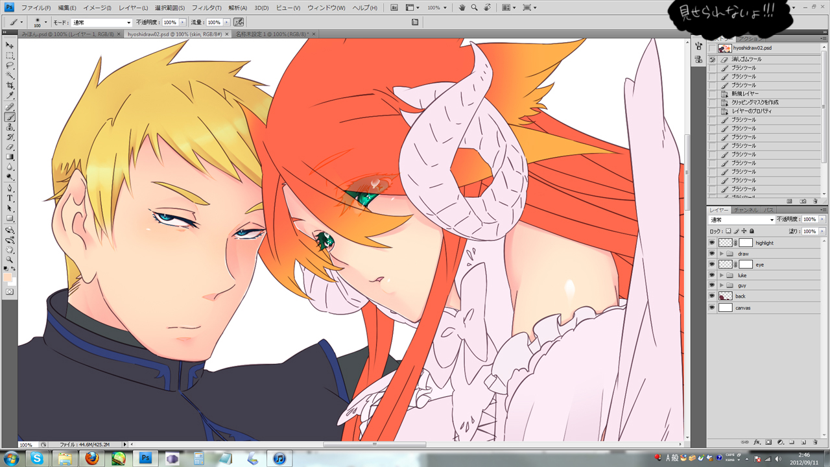Image resolution: width=830 pixels, height=467 pixels.
Task: Open the フィルタ(T) menu
Action: 206,8
